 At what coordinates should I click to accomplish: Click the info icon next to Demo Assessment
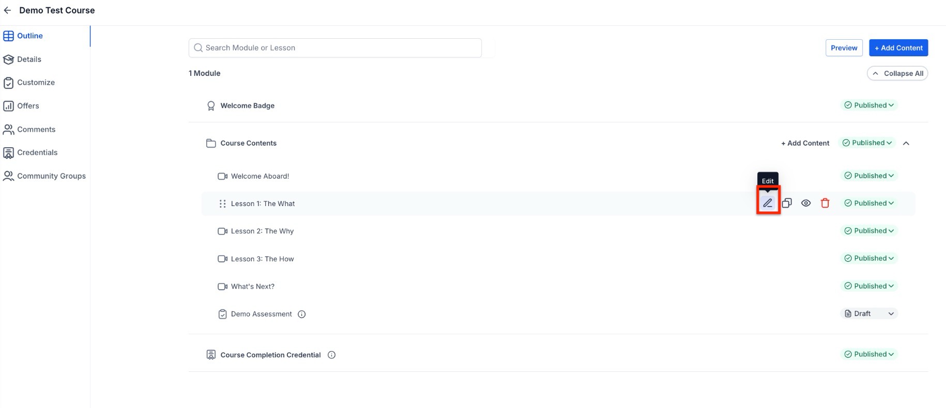point(302,314)
